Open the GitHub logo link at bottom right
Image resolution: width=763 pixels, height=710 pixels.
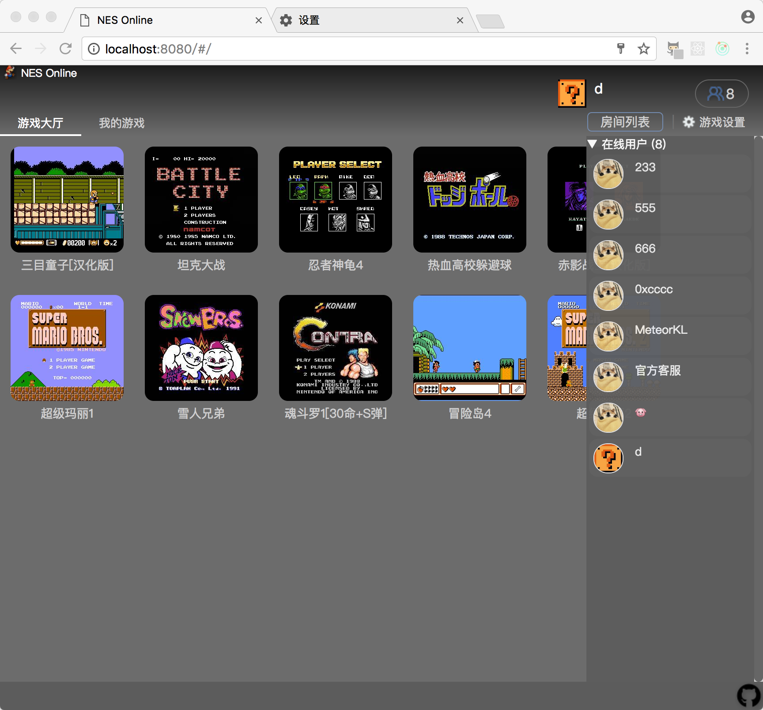point(749,696)
